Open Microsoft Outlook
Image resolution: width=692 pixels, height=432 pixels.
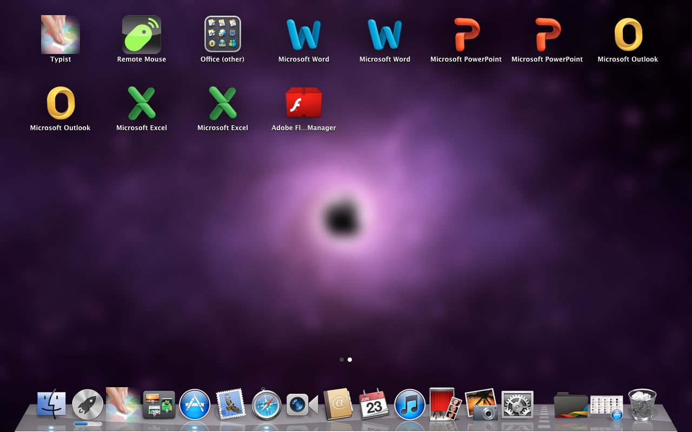coord(628,34)
